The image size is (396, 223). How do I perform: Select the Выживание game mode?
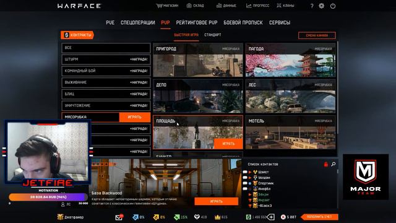pos(106,82)
